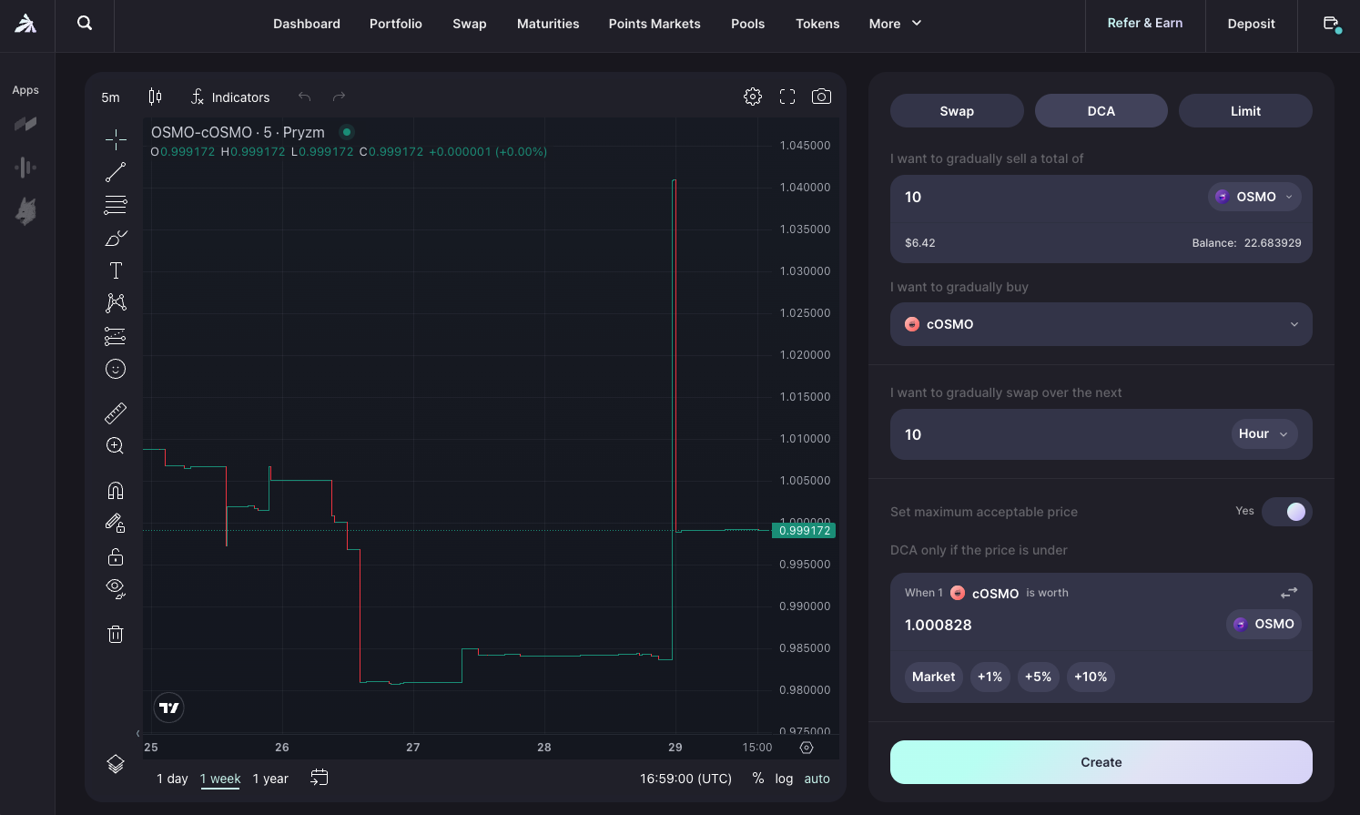1360x815 pixels.
Task: Open the 5m interval selector
Action: pyautogui.click(x=111, y=97)
